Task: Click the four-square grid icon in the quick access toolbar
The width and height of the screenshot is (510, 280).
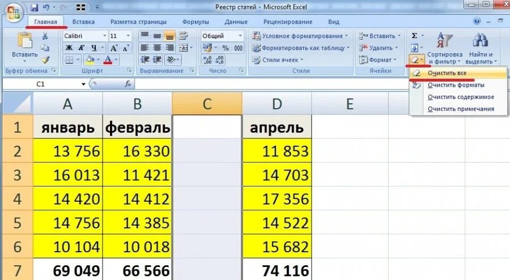Action: pyautogui.click(x=80, y=7)
